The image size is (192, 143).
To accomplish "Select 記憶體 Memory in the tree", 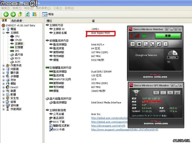I will pyautogui.click(x=19, y=47).
